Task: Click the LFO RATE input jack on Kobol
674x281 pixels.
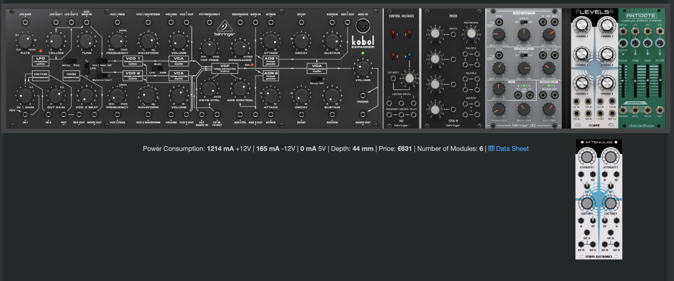Action: [x=25, y=22]
